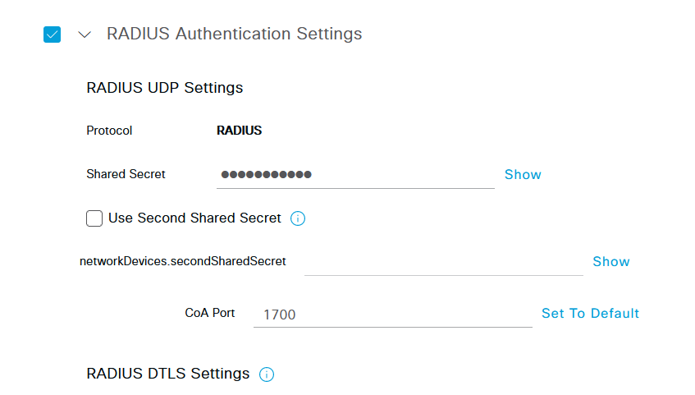
Task: Click the Shared Secret label
Action: [126, 174]
